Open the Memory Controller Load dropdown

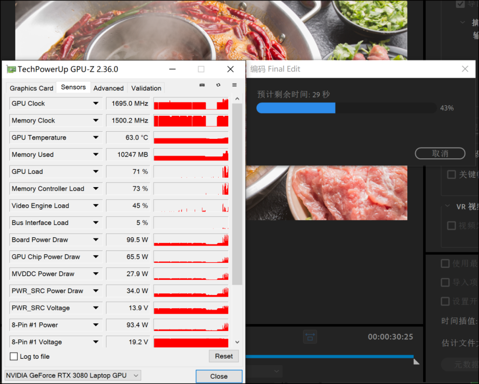(96, 189)
